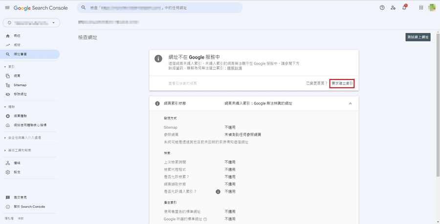Click 查看已檢索的網頁 view crawled page
The image size is (440, 224).
[x=183, y=83]
